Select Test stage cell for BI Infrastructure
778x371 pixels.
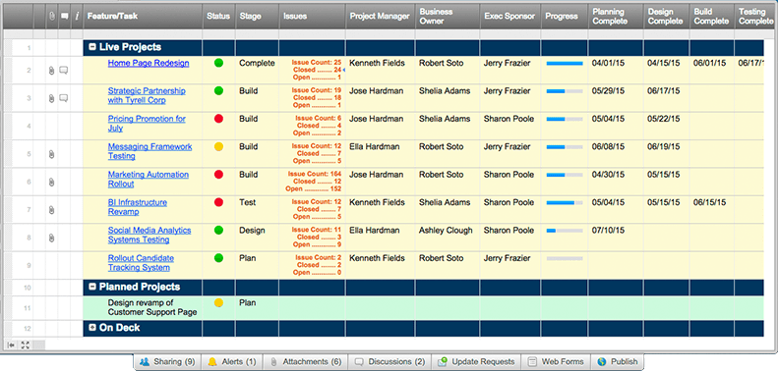click(257, 209)
